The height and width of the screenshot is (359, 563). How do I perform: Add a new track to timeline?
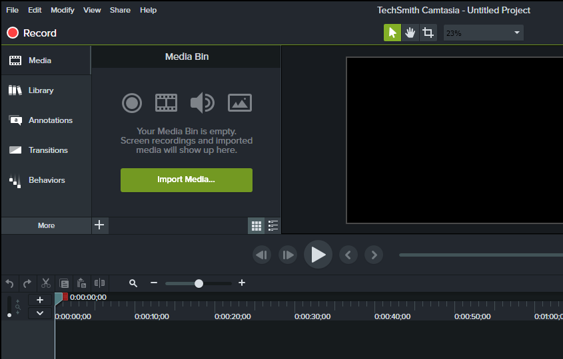(40, 300)
